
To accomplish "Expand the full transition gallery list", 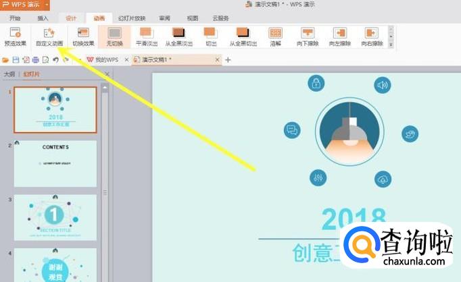I will [391, 45].
